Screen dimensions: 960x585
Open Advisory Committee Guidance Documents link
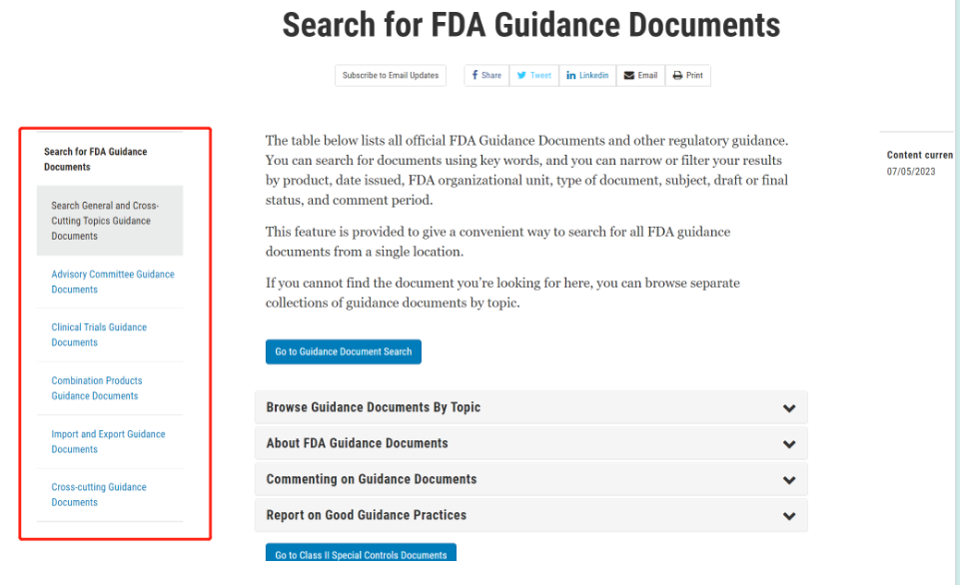pyautogui.click(x=112, y=282)
